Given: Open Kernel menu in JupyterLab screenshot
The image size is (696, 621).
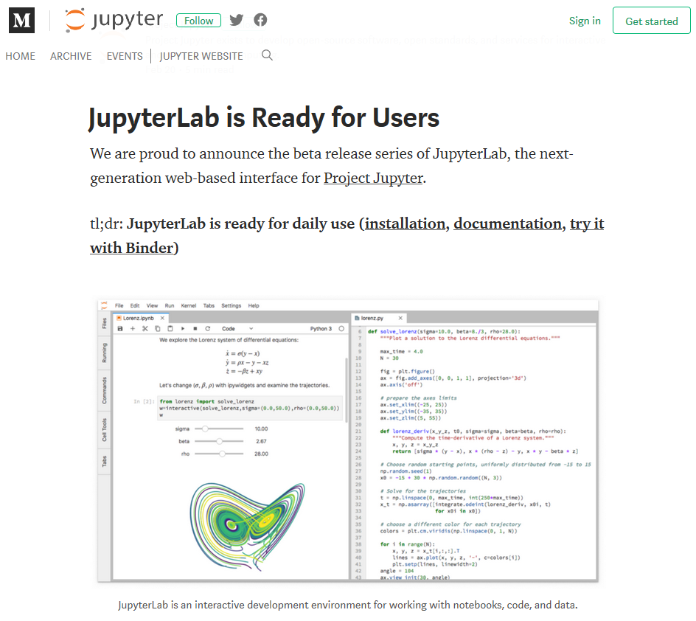Looking at the screenshot, I should click(189, 306).
